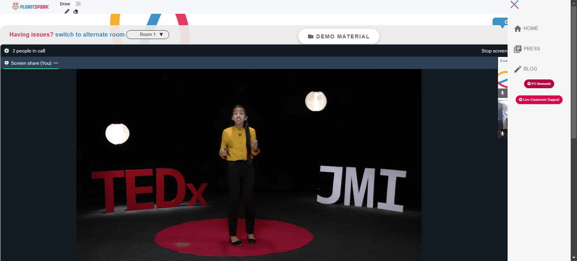This screenshot has height=261, width=577.
Task: Open the chat bubble icon
Action: tap(500, 23)
